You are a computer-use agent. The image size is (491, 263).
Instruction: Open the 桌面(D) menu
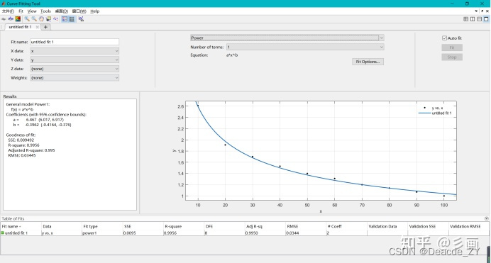tap(62, 11)
